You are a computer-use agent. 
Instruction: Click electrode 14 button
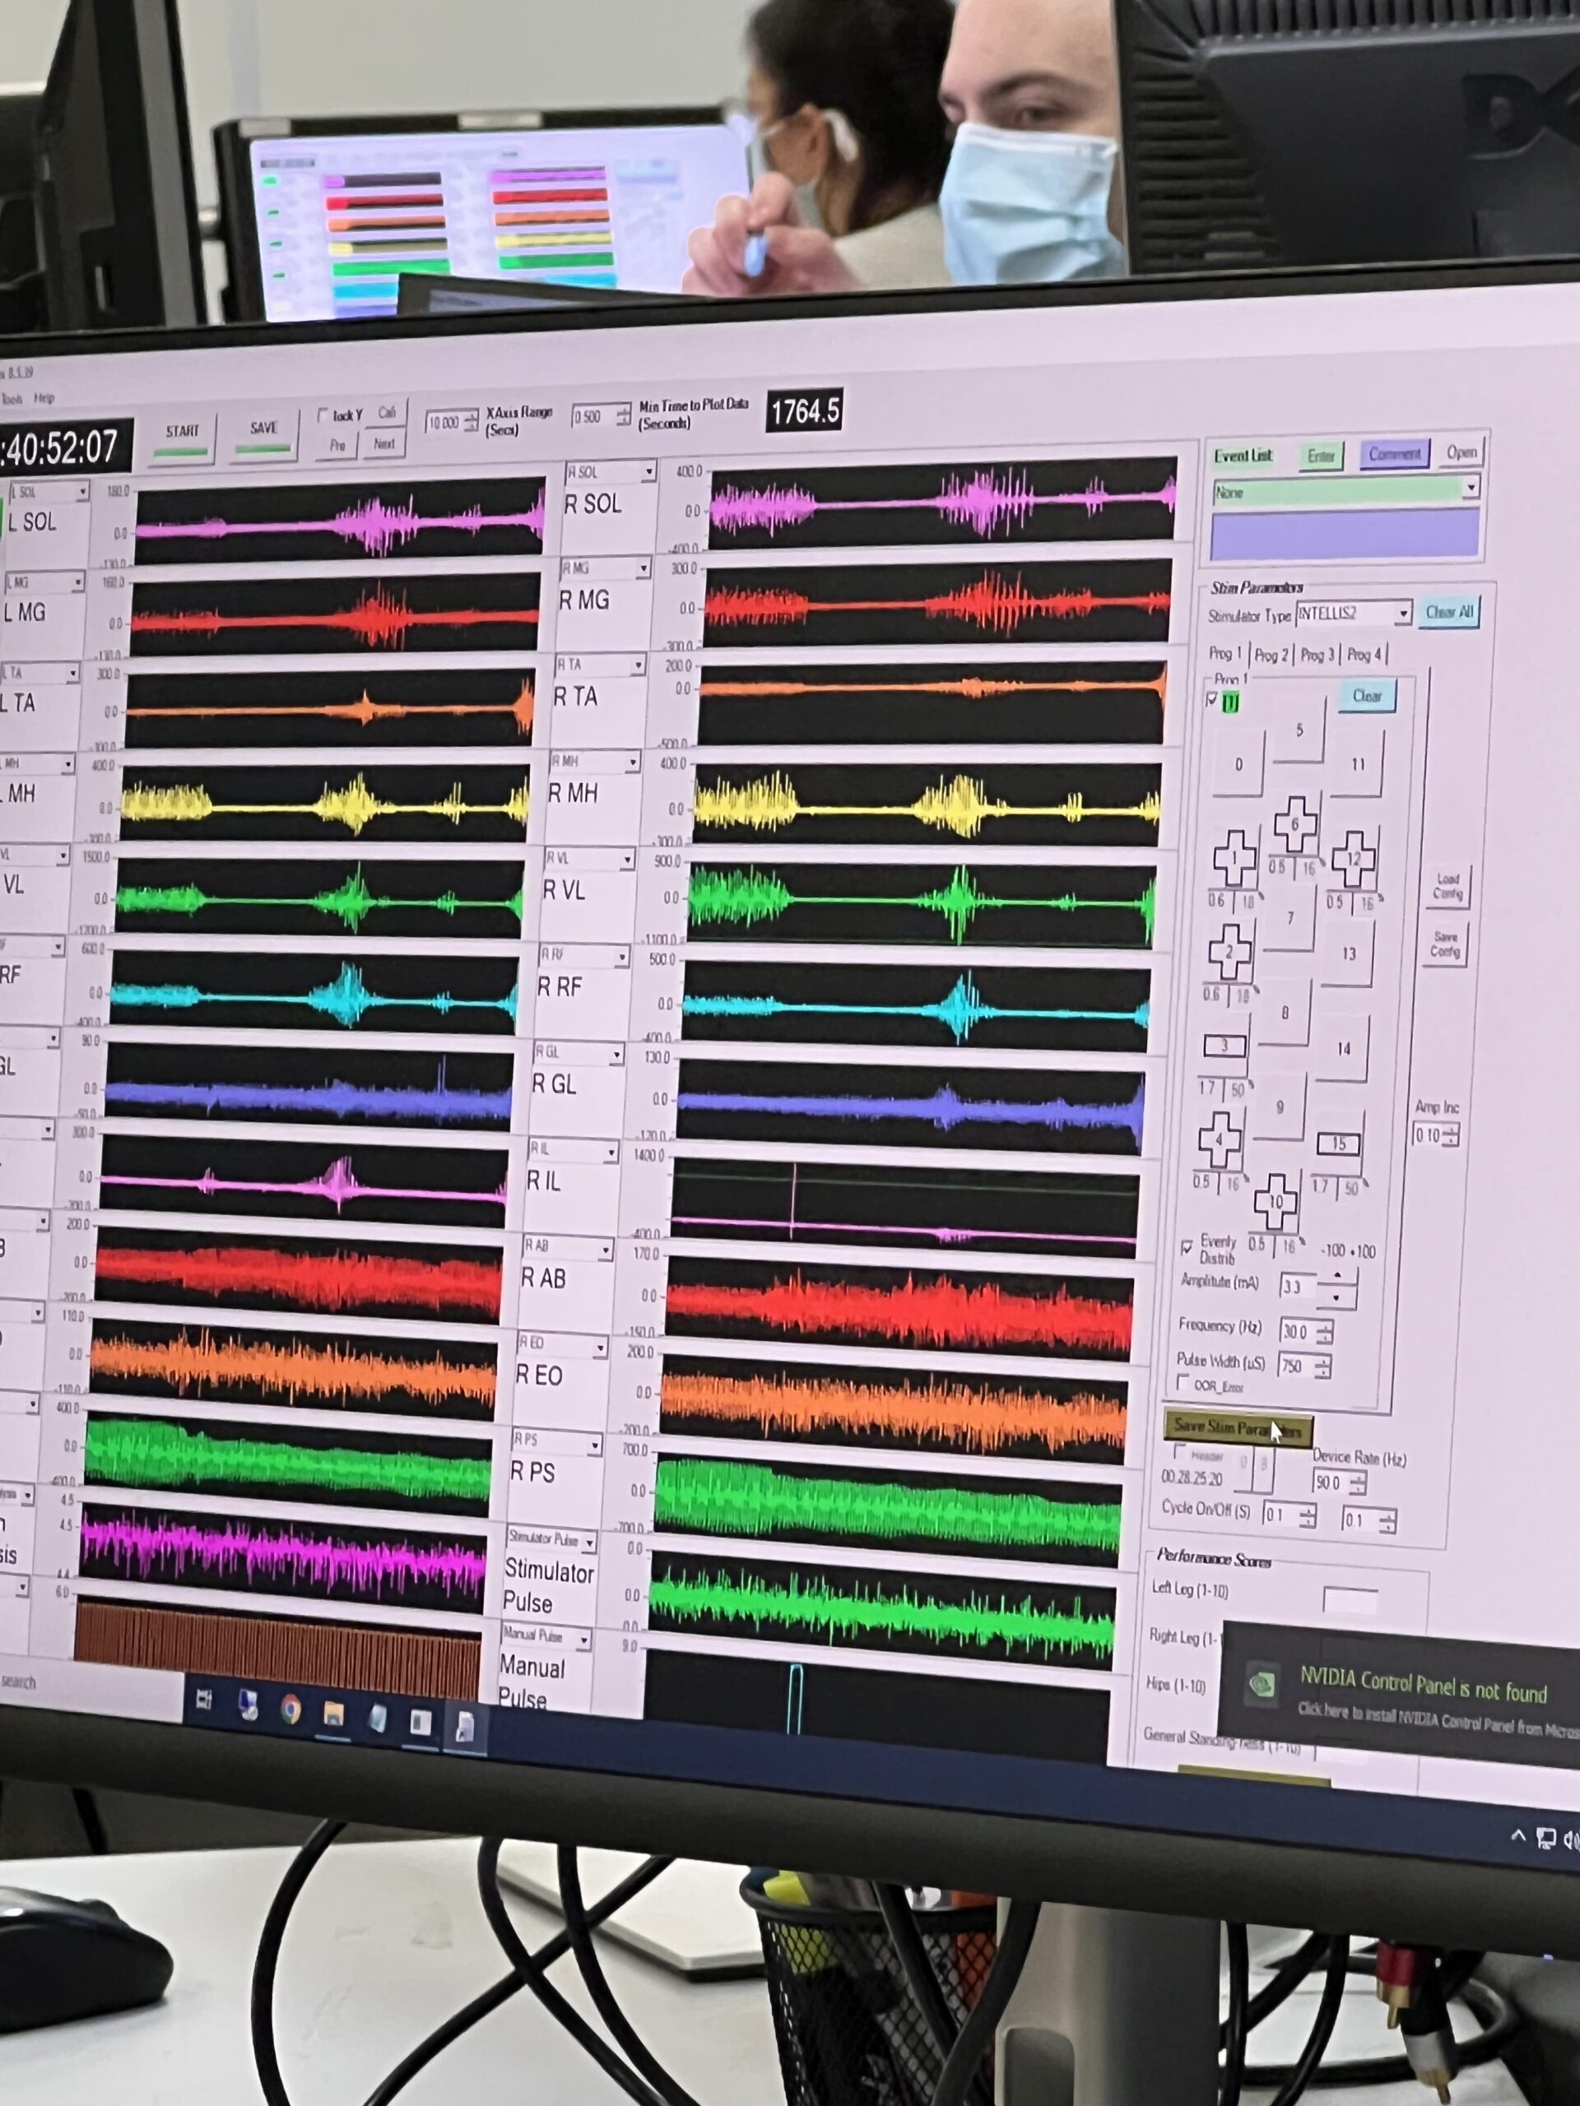click(1343, 1048)
